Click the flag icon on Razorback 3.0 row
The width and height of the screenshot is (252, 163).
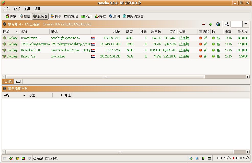93,50
